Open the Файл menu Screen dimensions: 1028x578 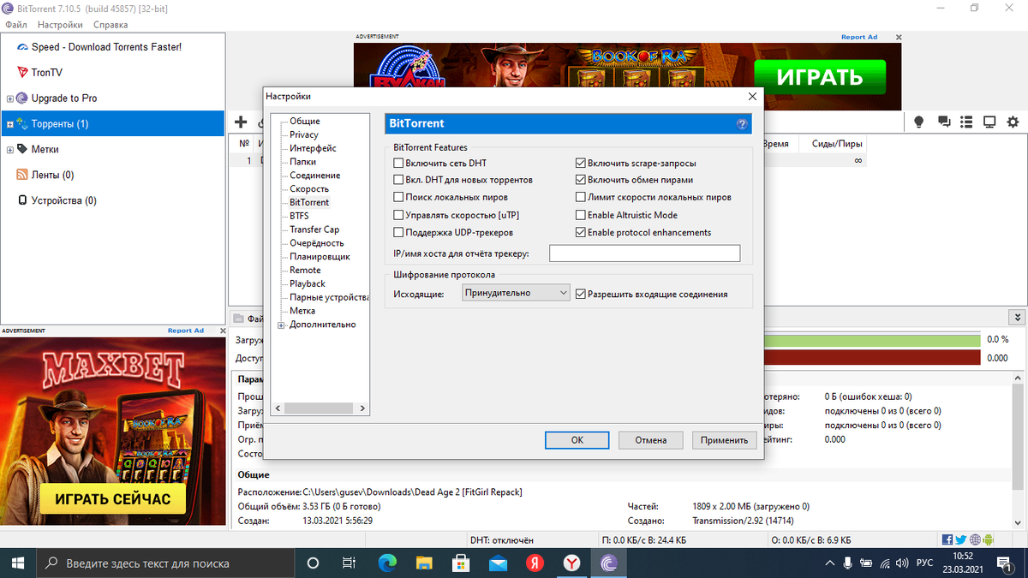[16, 25]
